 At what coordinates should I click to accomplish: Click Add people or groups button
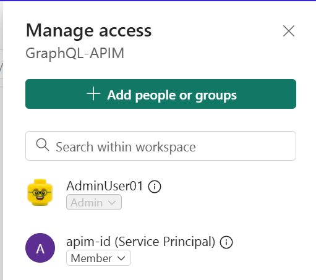pyautogui.click(x=161, y=94)
